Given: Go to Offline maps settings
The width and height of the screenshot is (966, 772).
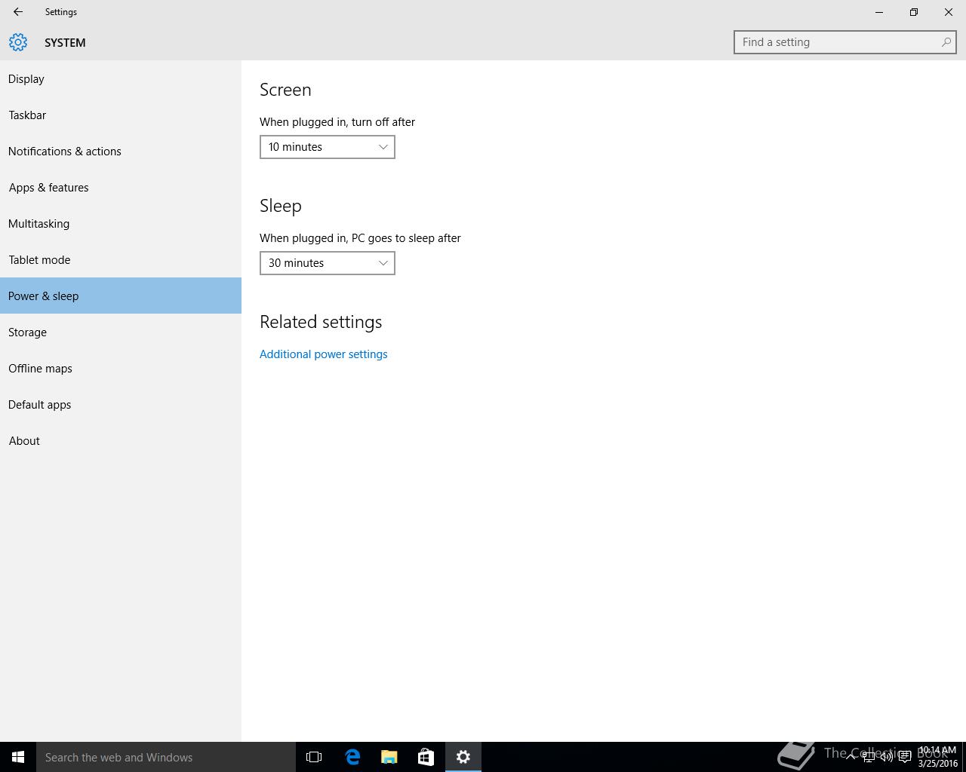Looking at the screenshot, I should (x=121, y=368).
